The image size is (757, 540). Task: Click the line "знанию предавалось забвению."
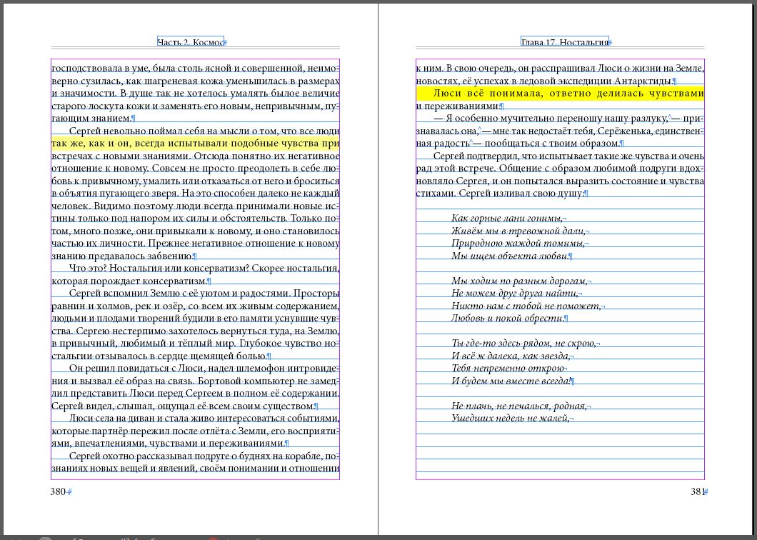point(122,256)
